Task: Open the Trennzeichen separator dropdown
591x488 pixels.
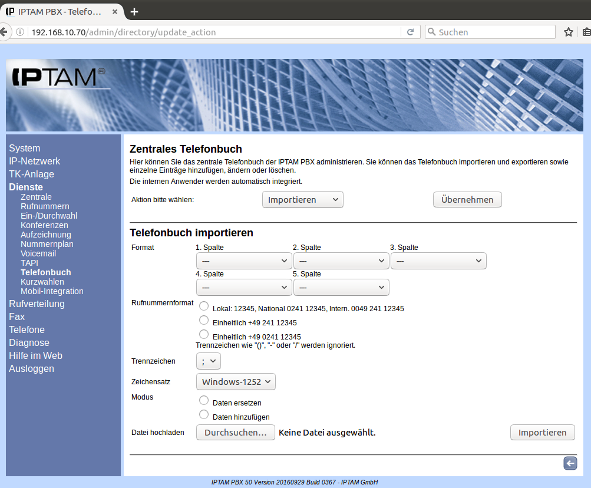Action: pos(208,361)
